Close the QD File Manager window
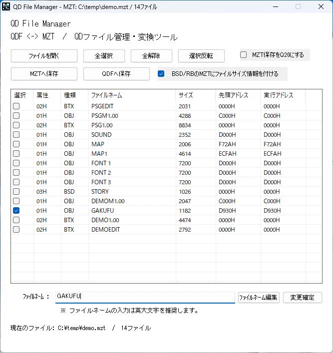333x353 pixels. click(x=321, y=6)
